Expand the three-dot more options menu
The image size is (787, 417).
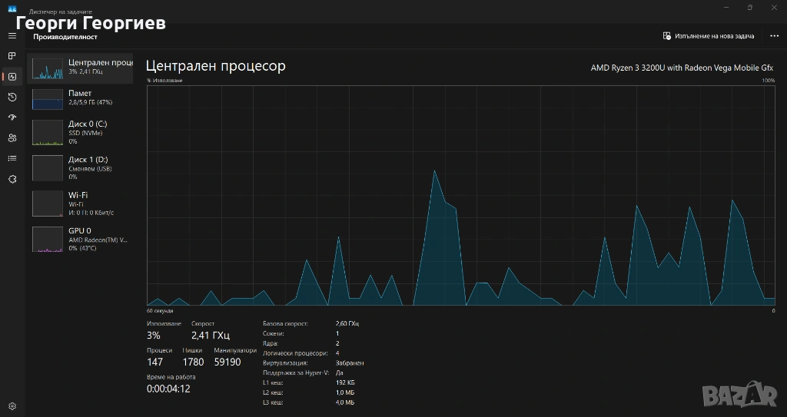click(774, 36)
